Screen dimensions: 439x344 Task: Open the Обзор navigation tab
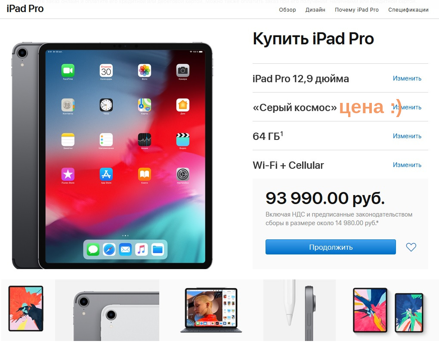pos(288,10)
